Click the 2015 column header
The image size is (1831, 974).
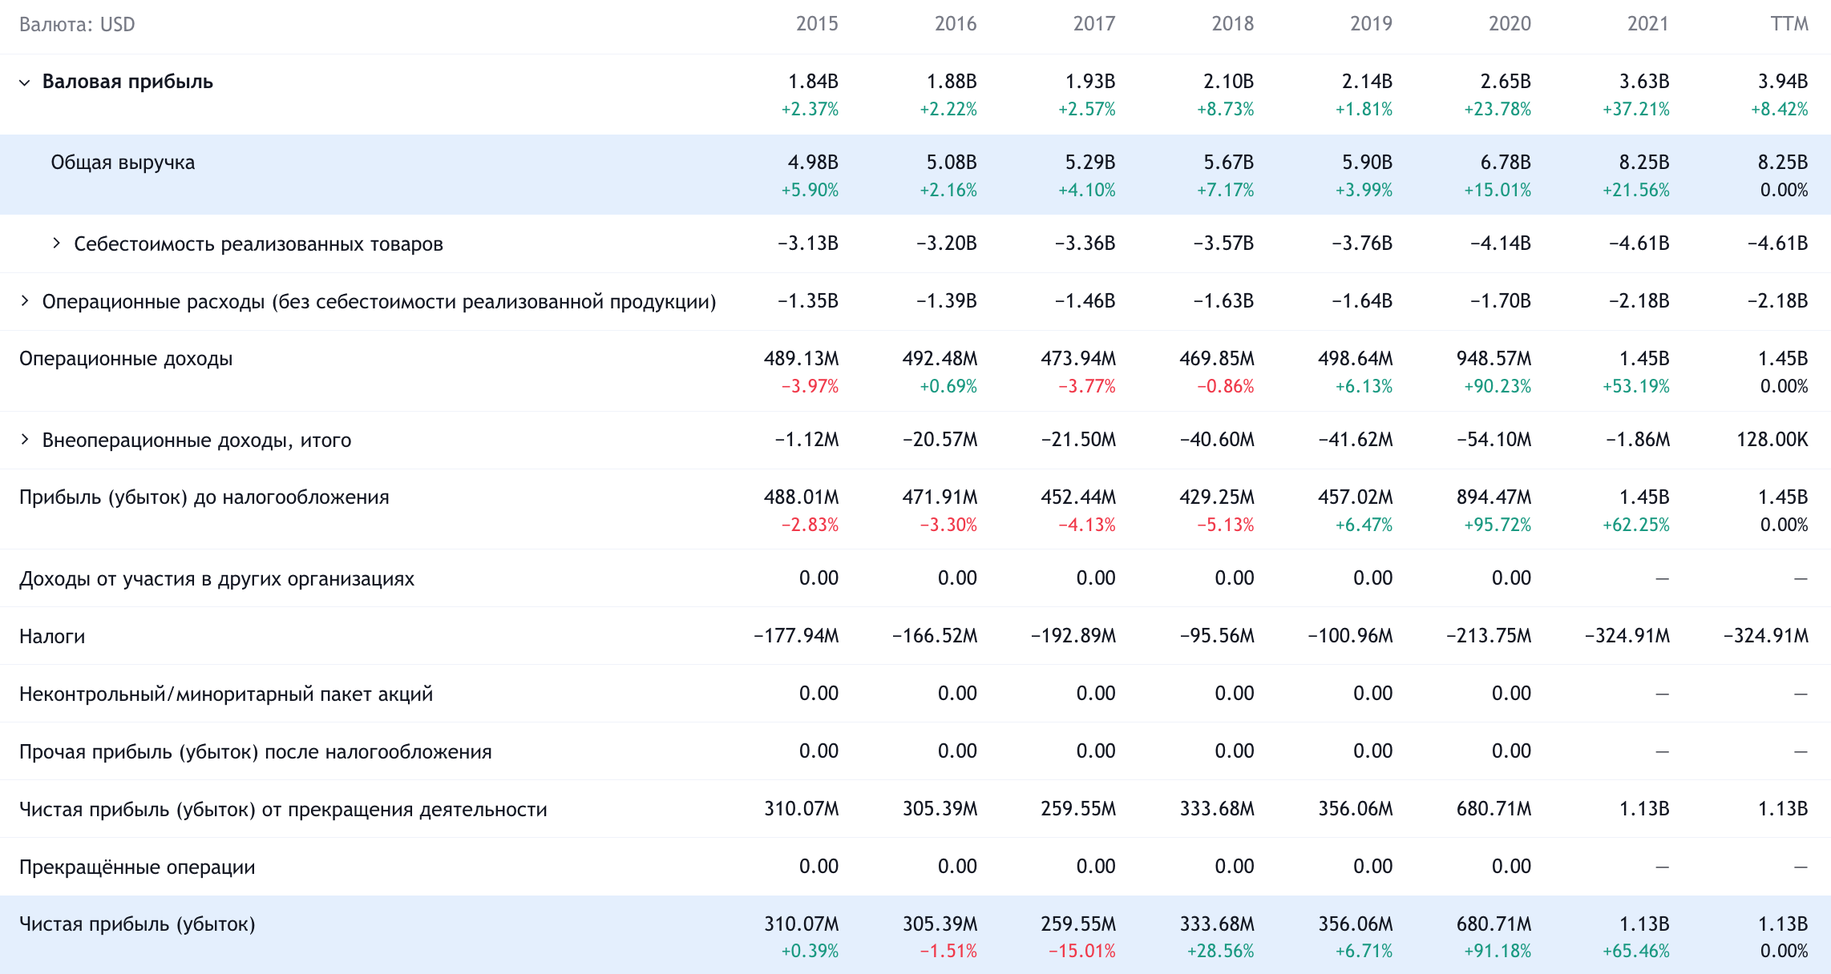pyautogui.click(x=817, y=24)
